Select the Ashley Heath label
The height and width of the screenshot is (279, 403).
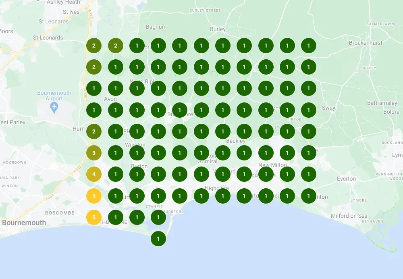[64, 2]
